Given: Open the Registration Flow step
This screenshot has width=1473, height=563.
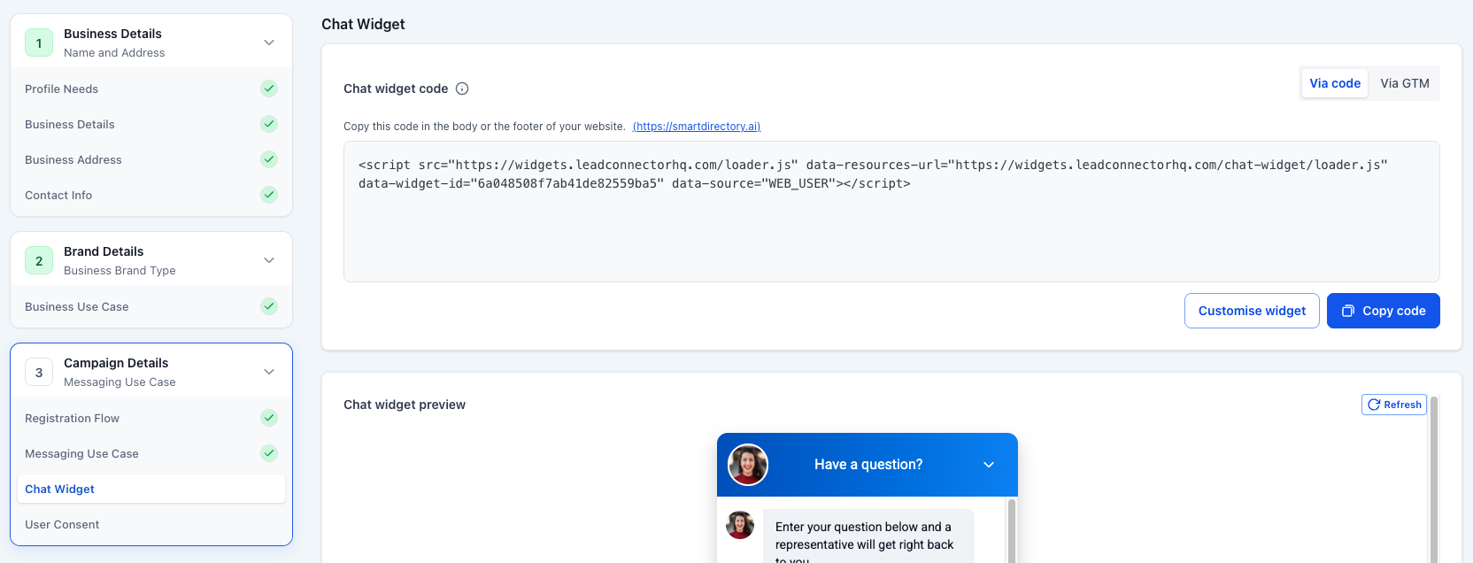Looking at the screenshot, I should point(151,418).
